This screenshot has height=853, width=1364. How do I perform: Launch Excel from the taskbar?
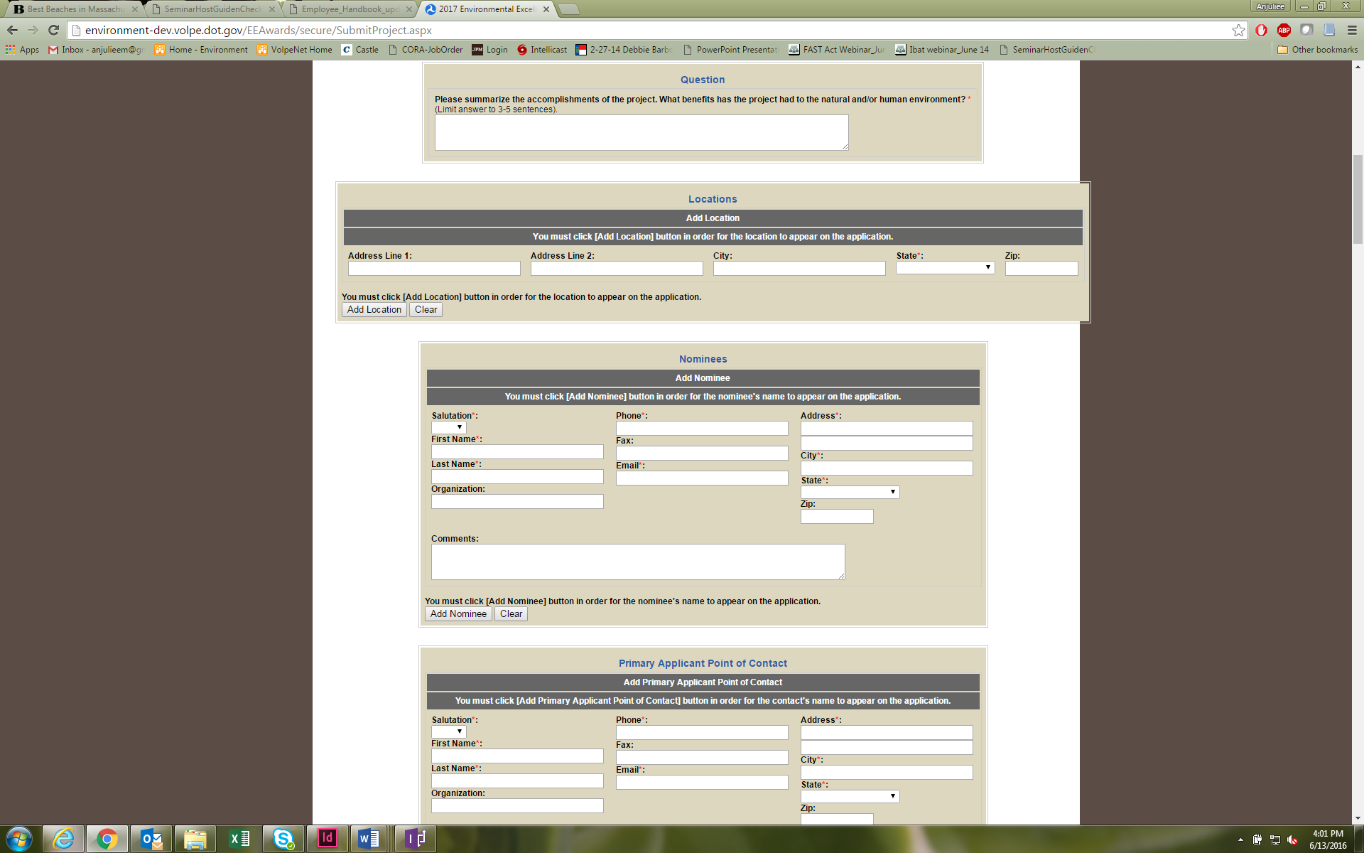pos(239,839)
